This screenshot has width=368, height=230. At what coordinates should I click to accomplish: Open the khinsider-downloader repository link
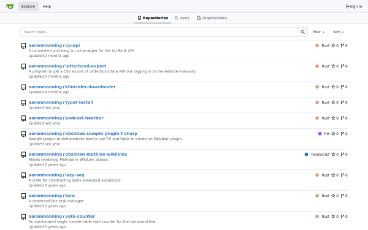coord(90,86)
